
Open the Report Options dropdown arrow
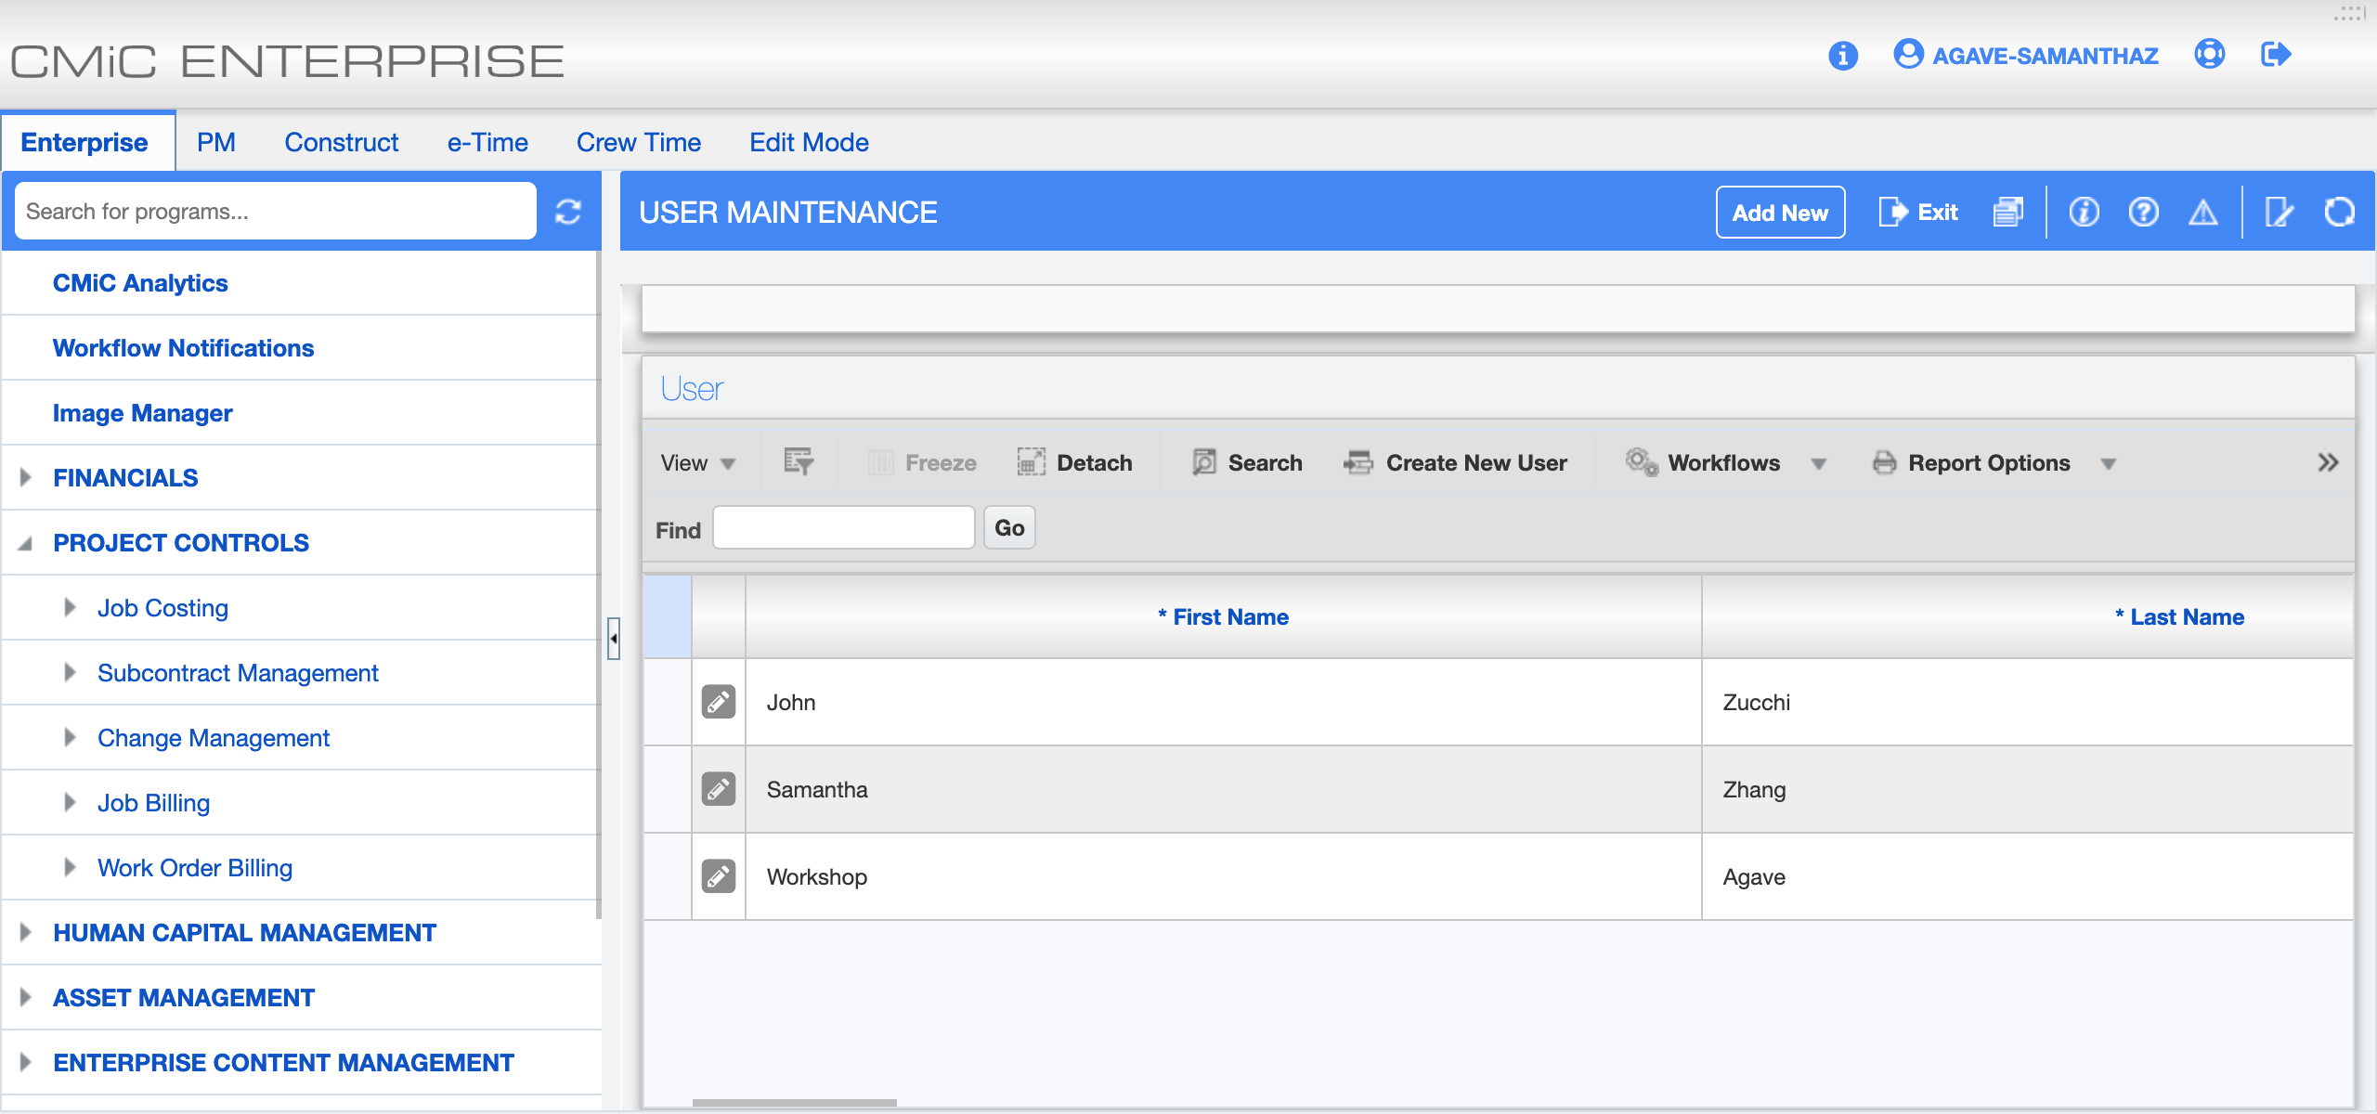[x=2109, y=463]
